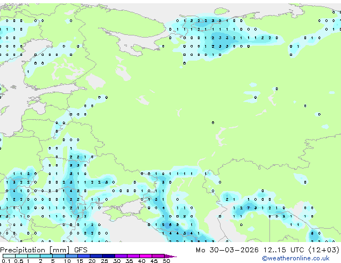Select the 12..15 UTC time text
This screenshot has width=341, height=263.
284,250
